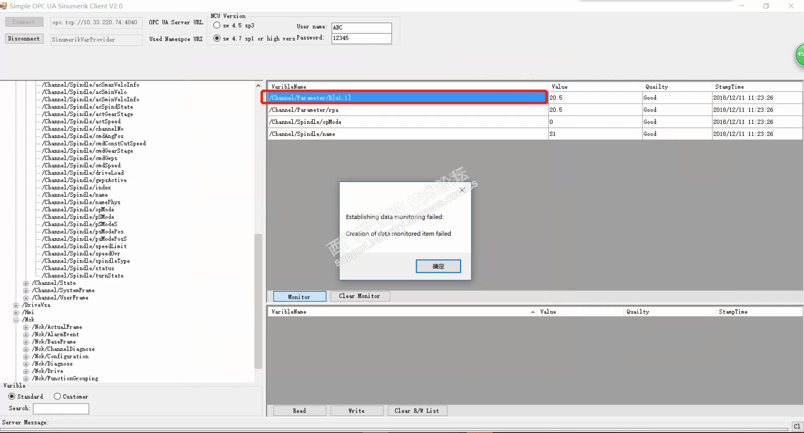Select sw 4.7 sp1 or higher version option
The width and height of the screenshot is (804, 433).
[x=217, y=38]
